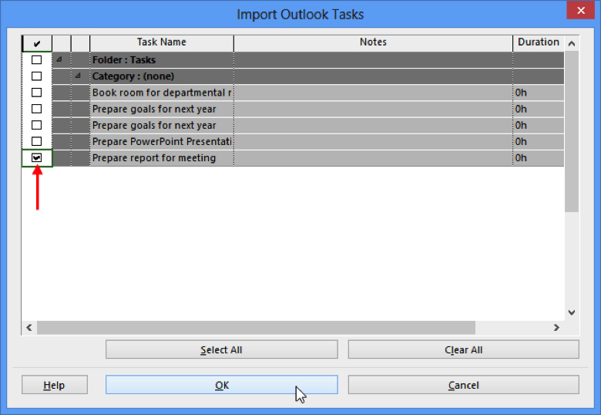Collapse the Folder : Tasks group triangle

coord(59,59)
